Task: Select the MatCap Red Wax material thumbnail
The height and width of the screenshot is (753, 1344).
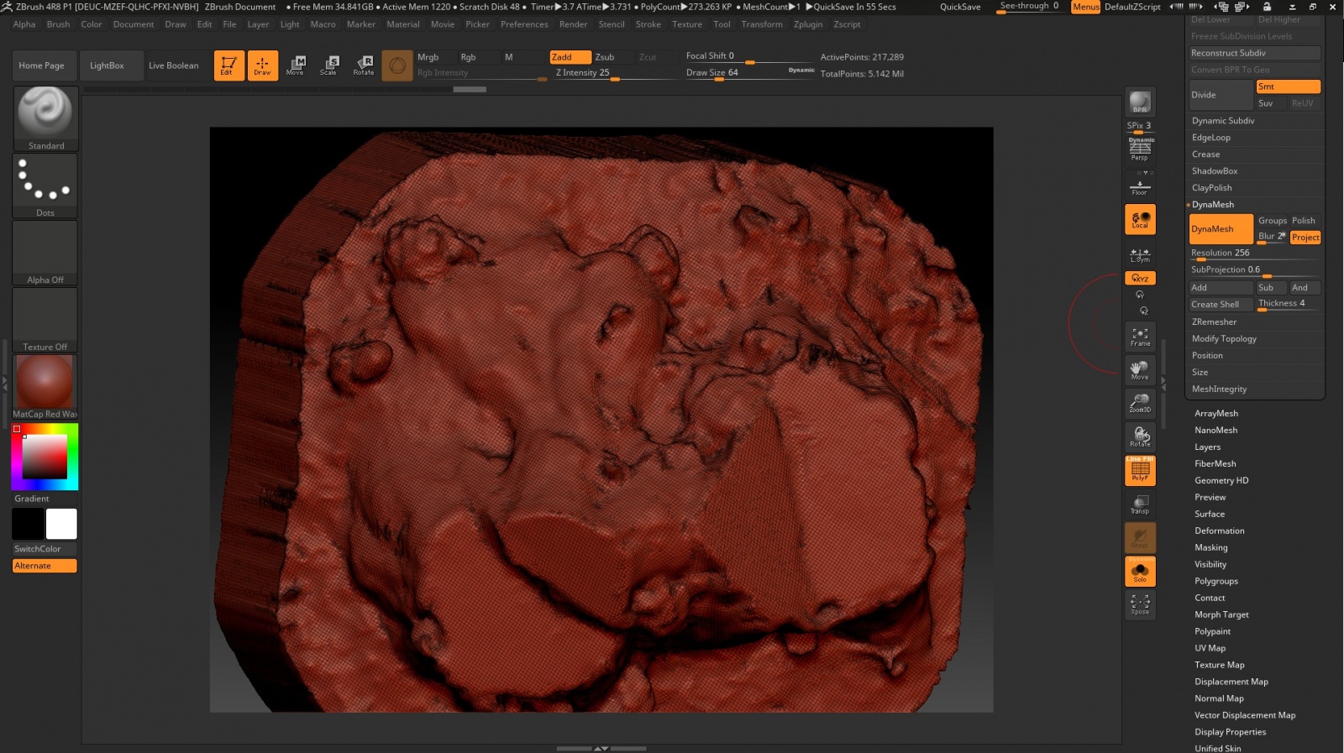Action: pyautogui.click(x=45, y=382)
